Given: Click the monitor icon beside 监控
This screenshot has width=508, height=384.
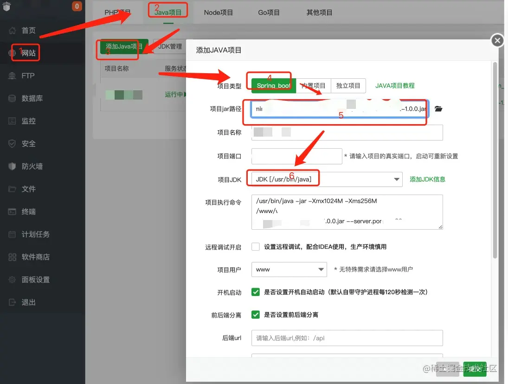Looking at the screenshot, I should click(x=13, y=121).
